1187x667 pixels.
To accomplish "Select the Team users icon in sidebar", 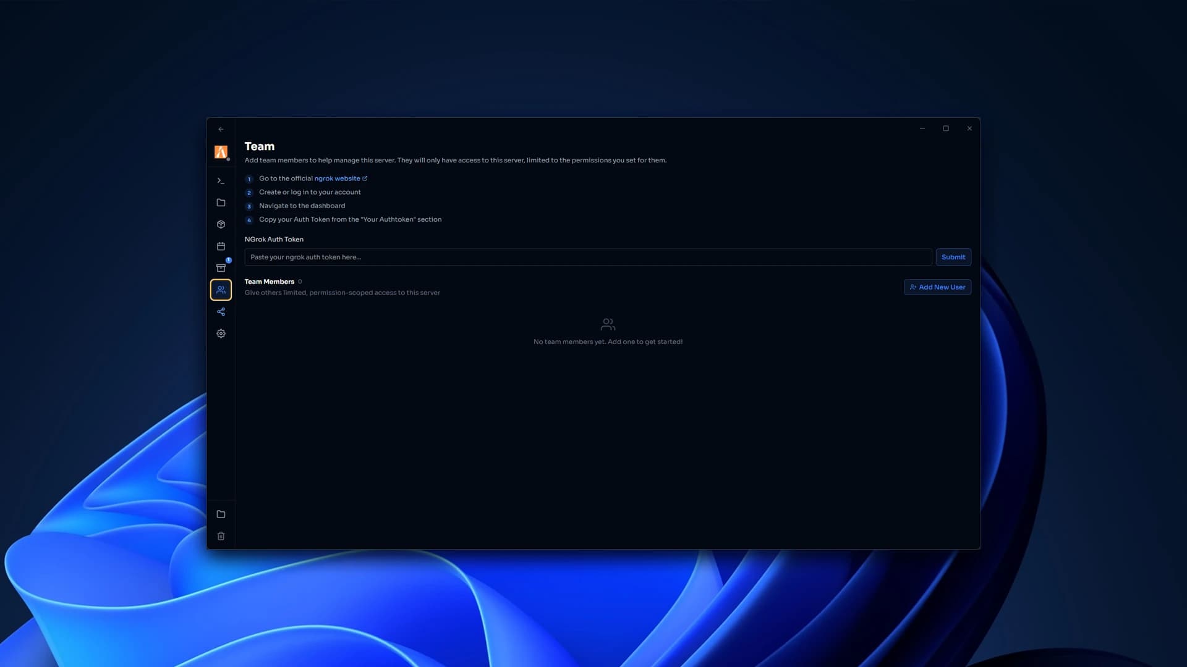I will coord(221,290).
